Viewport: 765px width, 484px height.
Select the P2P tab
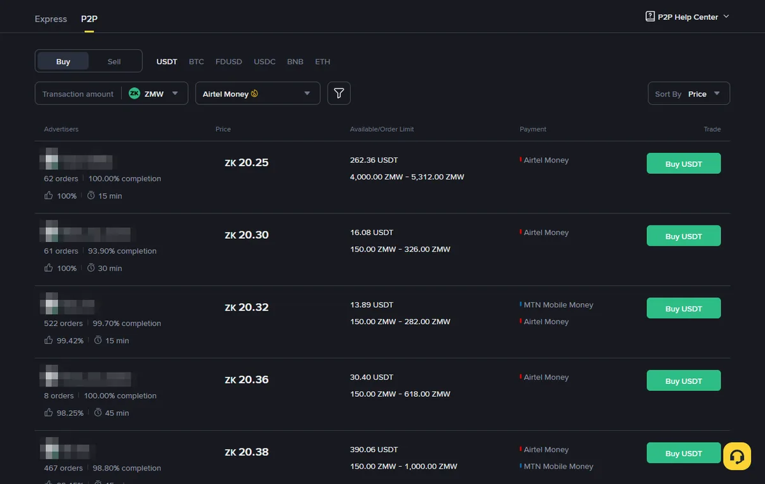[x=89, y=19]
